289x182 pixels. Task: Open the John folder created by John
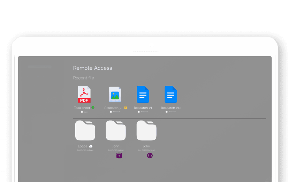[116, 130]
